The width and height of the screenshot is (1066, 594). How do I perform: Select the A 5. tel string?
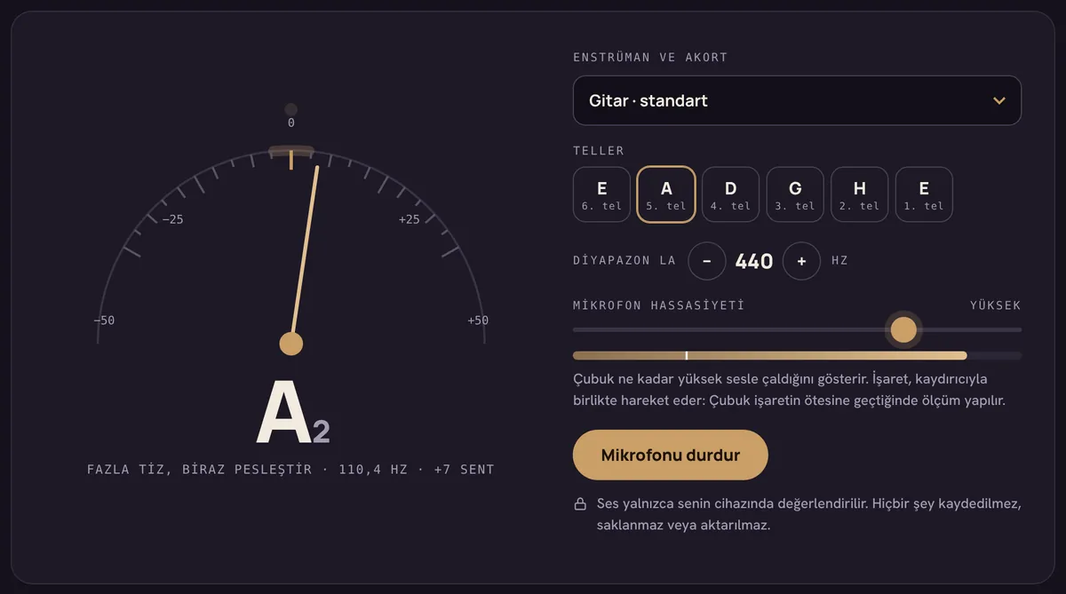point(666,194)
